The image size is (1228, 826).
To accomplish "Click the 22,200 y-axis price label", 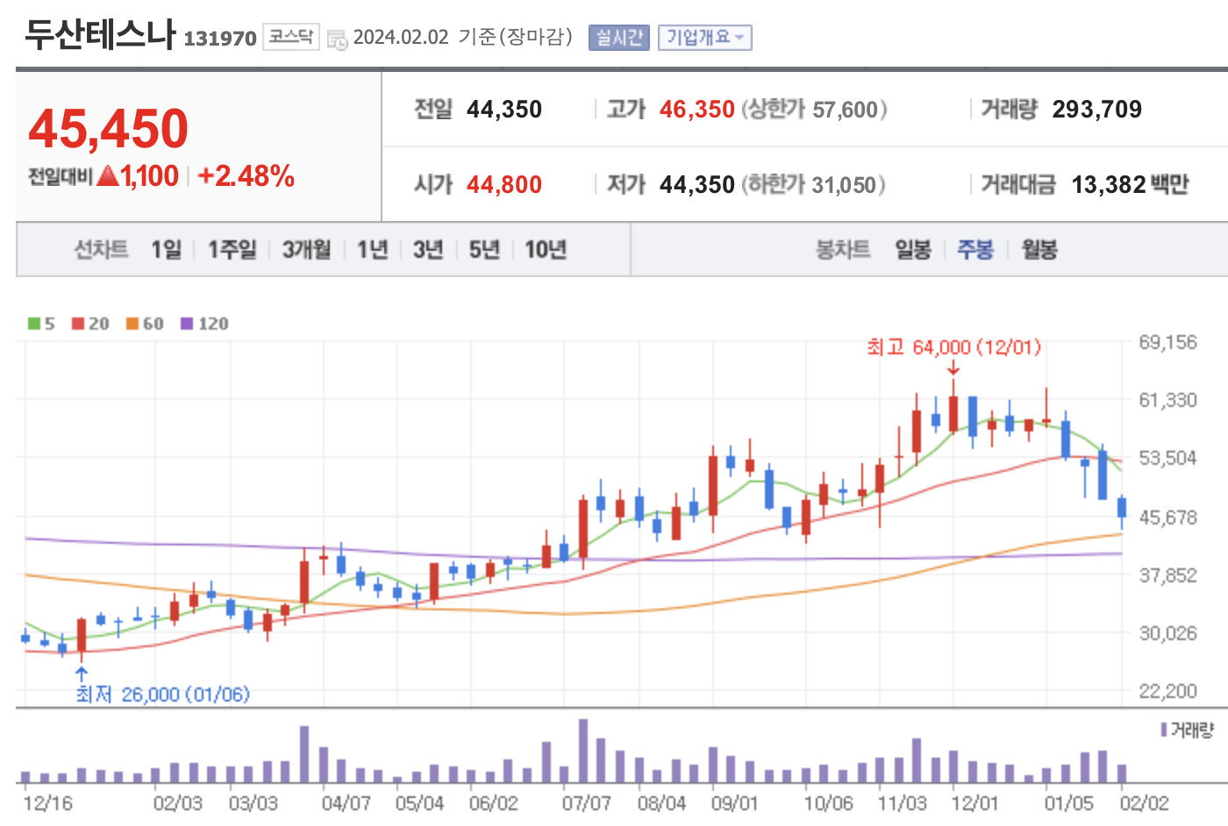I will [1167, 692].
